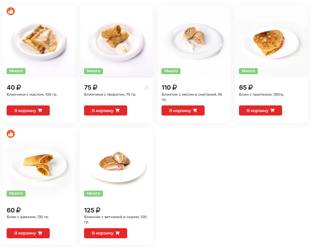Add Блинчик с ветчиной и сыром to cart
This screenshot has height=249, width=312.
click(x=105, y=233)
